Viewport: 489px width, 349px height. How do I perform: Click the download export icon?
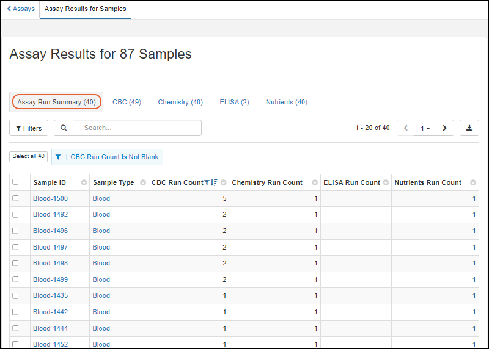(x=469, y=128)
